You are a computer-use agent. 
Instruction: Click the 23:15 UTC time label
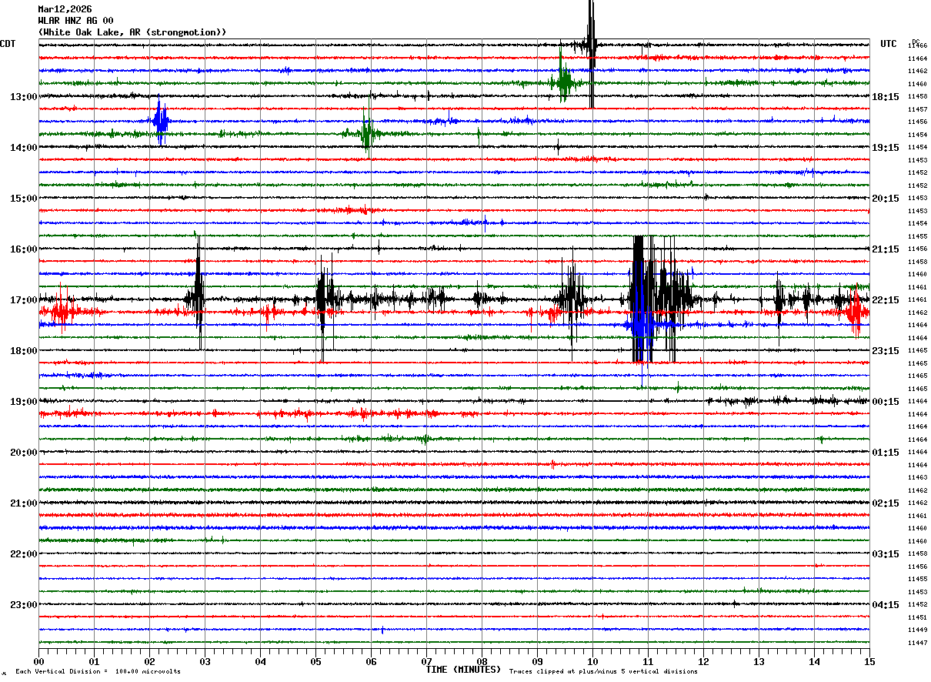pos(886,351)
